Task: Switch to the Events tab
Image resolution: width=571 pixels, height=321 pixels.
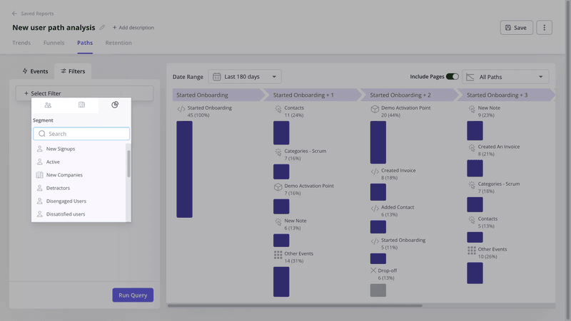Action: (x=35, y=71)
